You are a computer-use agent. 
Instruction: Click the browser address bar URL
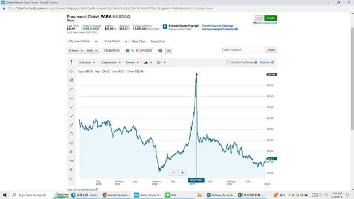[110, 8]
